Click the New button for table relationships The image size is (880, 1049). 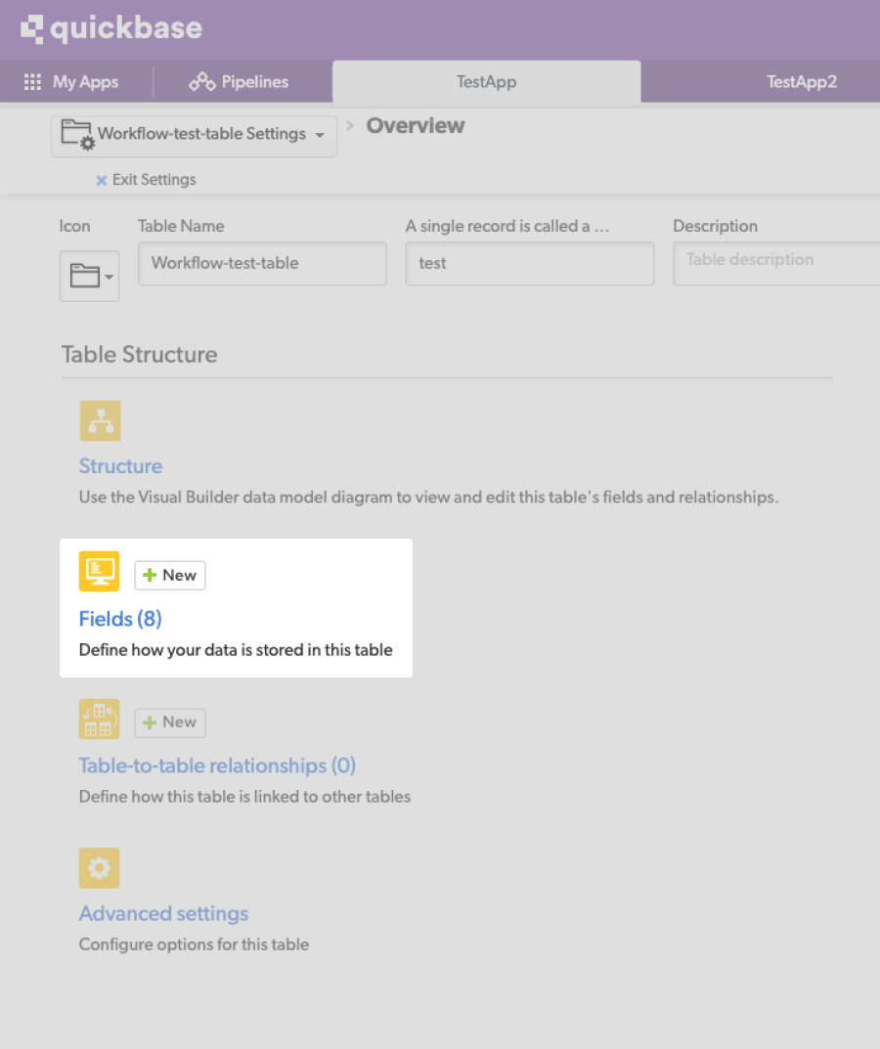pos(169,722)
